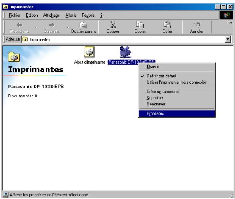Screen dimensions: 235x199
Task: Choose Utiliser l'imprimante hors connexion
Action: tap(177, 82)
